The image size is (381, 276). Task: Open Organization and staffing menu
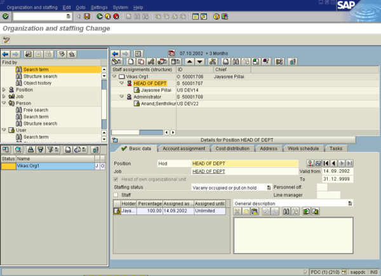coord(32,7)
